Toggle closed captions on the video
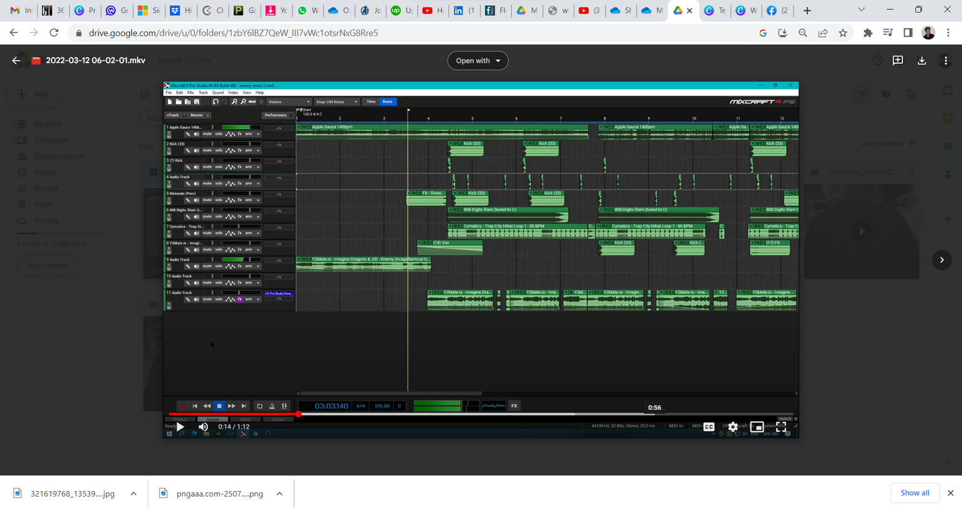Viewport: 962px width, 511px height. pyautogui.click(x=708, y=426)
